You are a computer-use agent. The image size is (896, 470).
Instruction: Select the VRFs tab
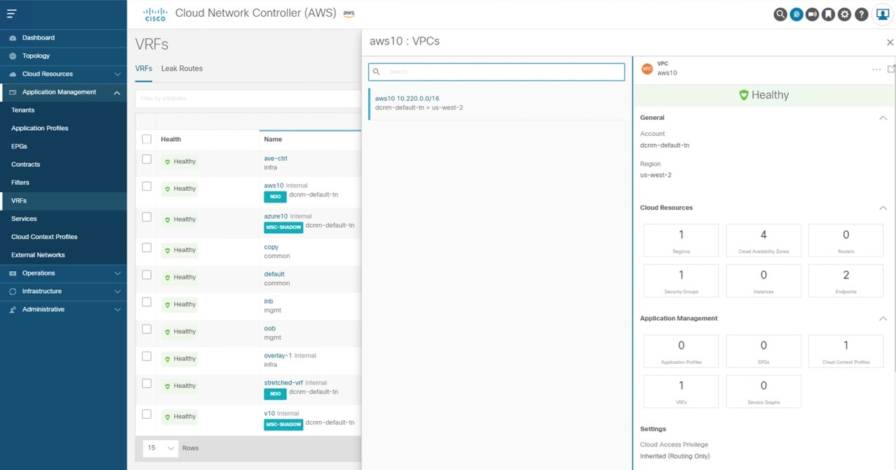tap(143, 69)
